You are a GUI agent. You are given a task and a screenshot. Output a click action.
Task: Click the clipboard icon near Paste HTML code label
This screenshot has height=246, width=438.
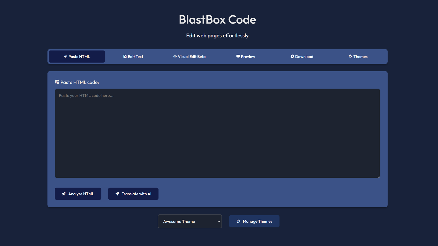click(57, 82)
